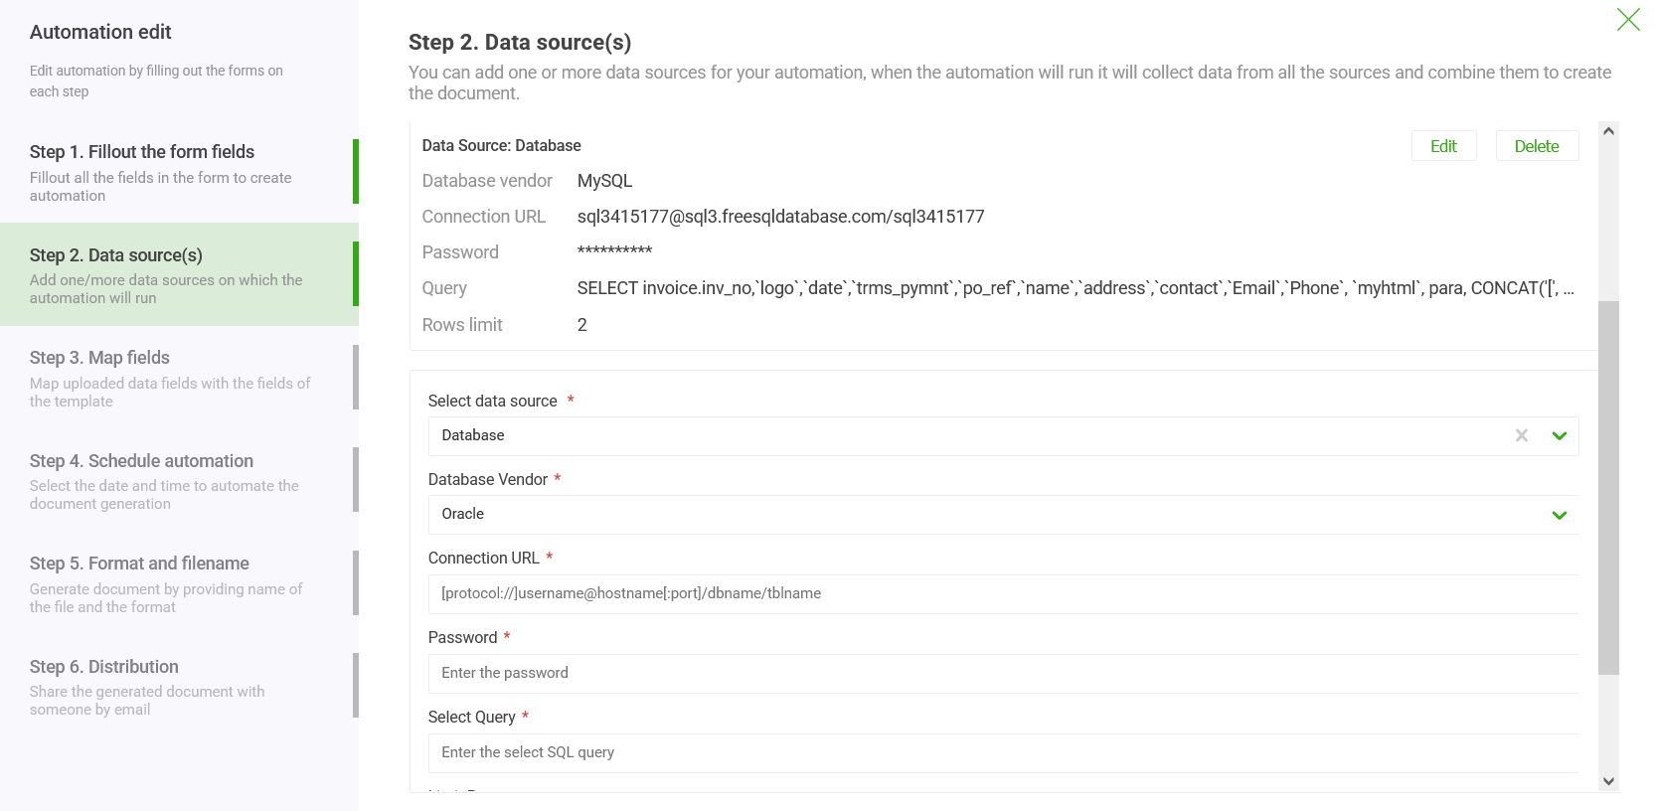Viewport: 1655px width, 811px height.
Task: Click the Connection URL input field
Action: click(x=1002, y=593)
